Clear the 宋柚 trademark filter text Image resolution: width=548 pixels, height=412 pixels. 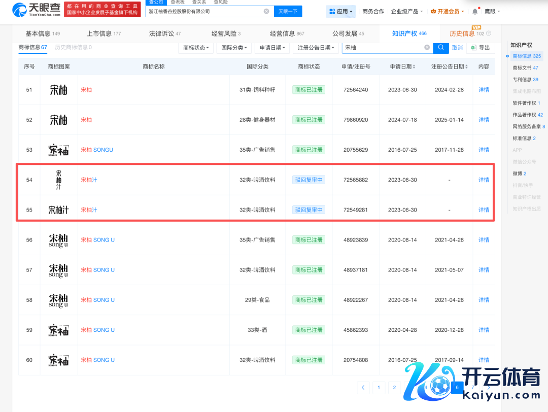tap(427, 48)
